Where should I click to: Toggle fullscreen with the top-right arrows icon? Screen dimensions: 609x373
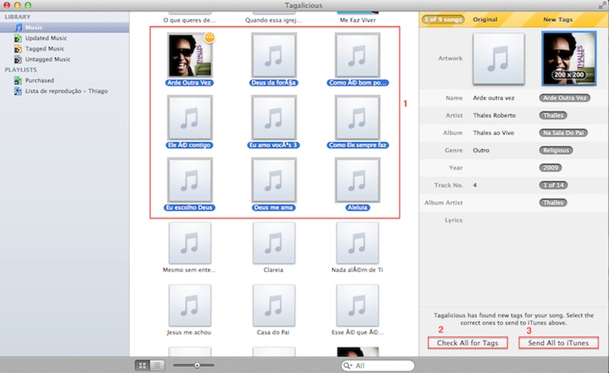click(x=602, y=6)
